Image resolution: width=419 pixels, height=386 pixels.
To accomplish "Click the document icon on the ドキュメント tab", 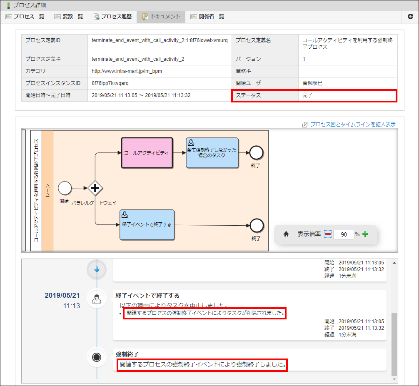I will tap(145, 17).
